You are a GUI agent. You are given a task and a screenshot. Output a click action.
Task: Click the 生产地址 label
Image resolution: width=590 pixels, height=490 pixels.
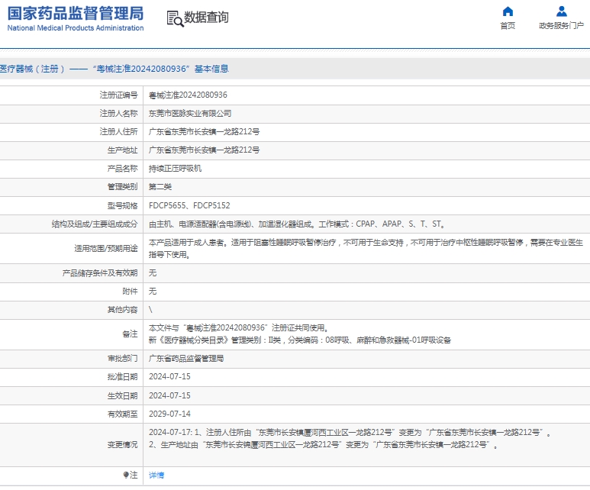122,150
